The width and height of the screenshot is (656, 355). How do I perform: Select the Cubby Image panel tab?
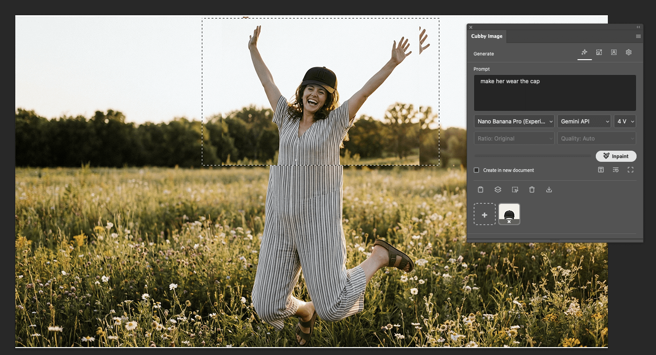[487, 36]
